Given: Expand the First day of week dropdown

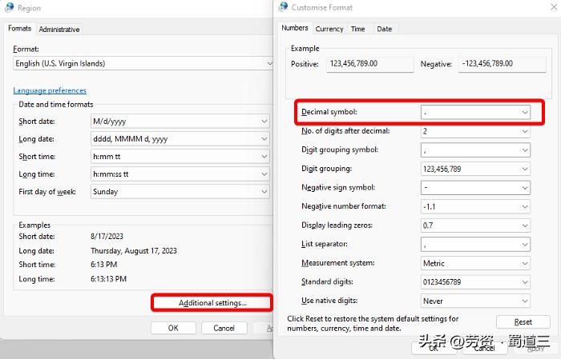Looking at the screenshot, I should [x=180, y=192].
